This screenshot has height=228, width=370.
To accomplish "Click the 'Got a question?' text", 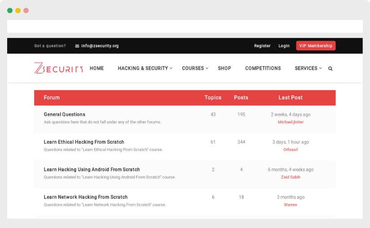I will 50,46.
